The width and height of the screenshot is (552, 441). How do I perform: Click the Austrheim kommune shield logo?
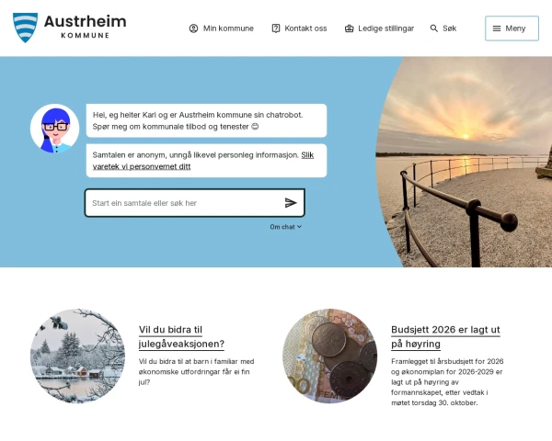click(x=25, y=28)
